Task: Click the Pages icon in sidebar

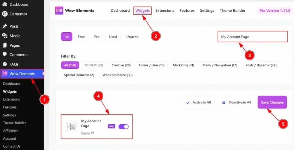Action: coord(5,45)
